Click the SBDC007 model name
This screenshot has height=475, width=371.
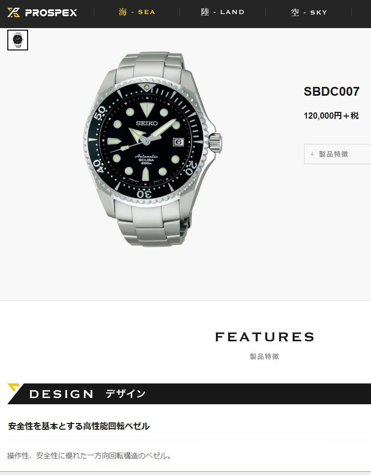331,92
